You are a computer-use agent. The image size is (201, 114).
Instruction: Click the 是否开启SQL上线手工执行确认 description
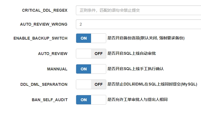click(x=135, y=69)
